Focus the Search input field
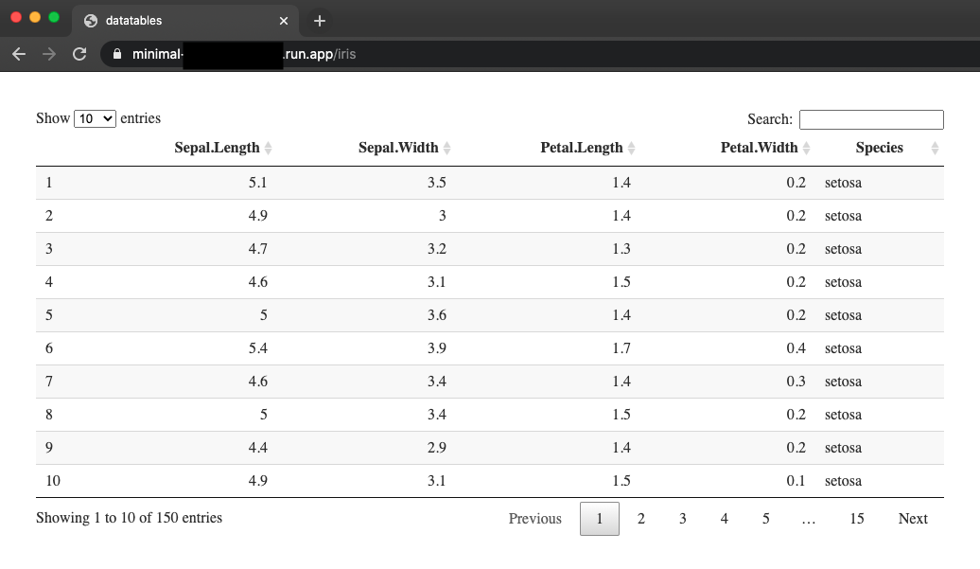 871,119
